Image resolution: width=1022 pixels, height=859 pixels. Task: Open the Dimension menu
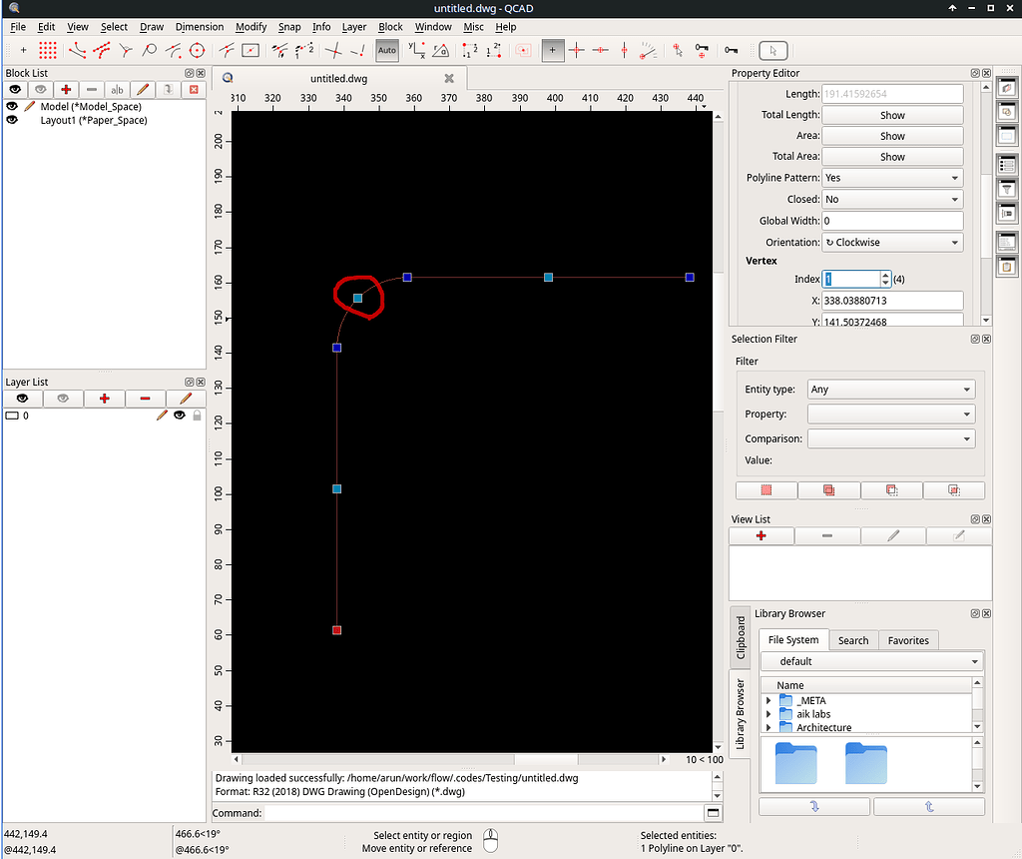click(199, 27)
